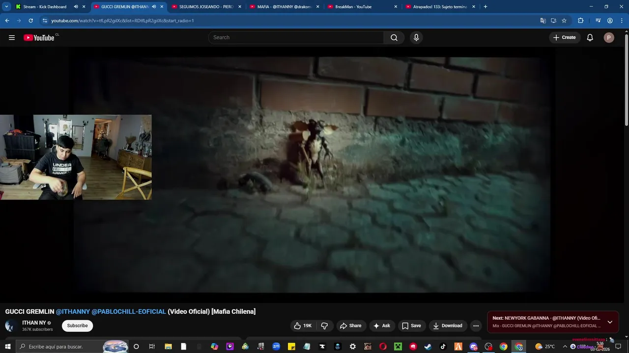
Task: Click the Ask button
Action: [382, 326]
